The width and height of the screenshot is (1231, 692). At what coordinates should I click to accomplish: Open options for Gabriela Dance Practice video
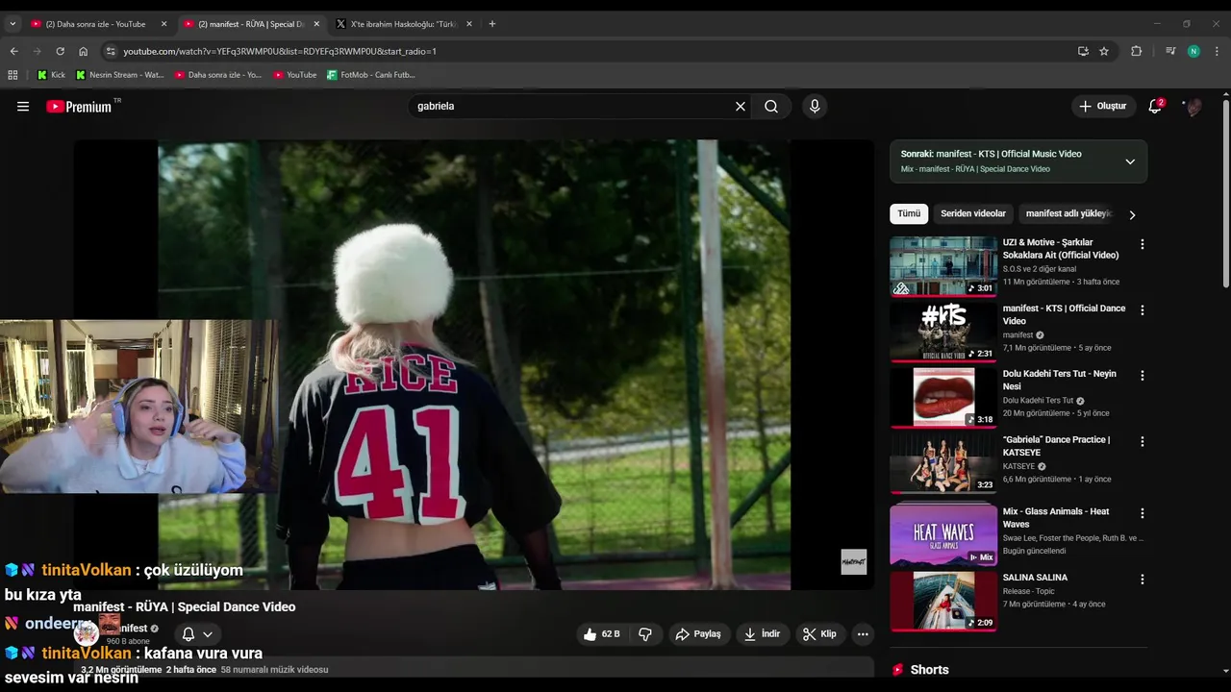tap(1143, 441)
